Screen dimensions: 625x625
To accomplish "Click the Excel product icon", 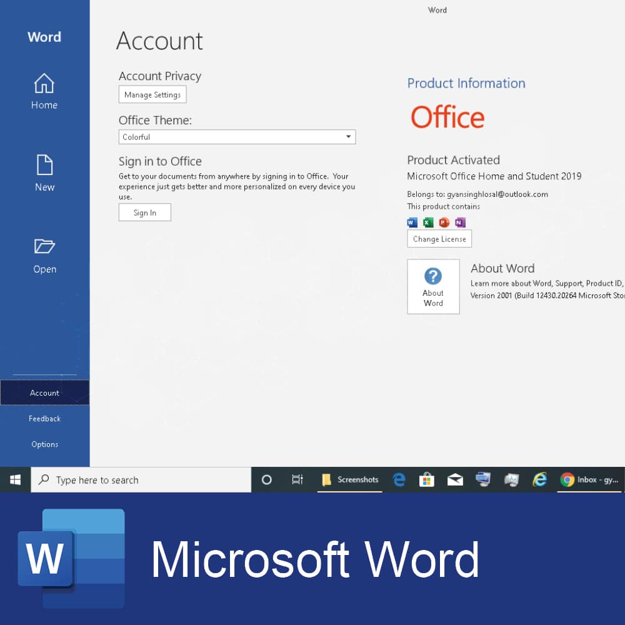I will pos(428,222).
